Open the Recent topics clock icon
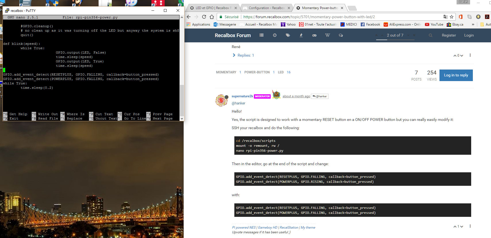The height and width of the screenshot is (238, 491). (x=275, y=35)
